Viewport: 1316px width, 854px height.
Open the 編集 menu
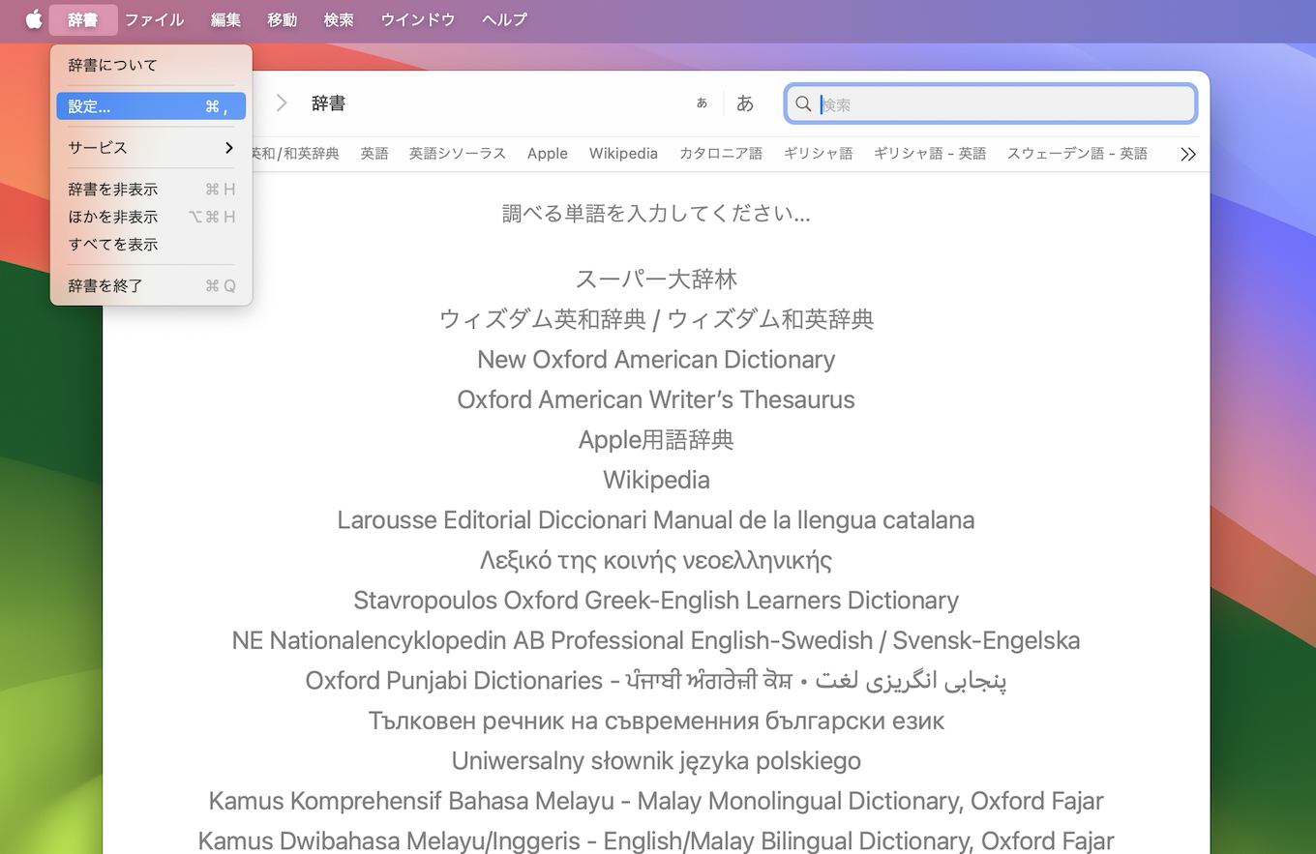(x=225, y=19)
